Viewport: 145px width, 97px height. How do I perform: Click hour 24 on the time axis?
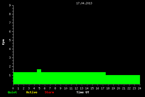(x=139, y=88)
